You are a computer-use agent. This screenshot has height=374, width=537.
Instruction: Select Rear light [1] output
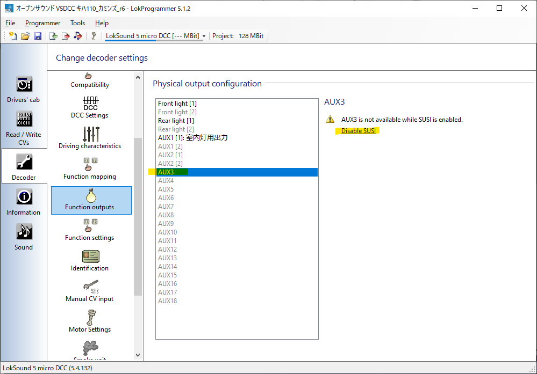(x=237, y=121)
